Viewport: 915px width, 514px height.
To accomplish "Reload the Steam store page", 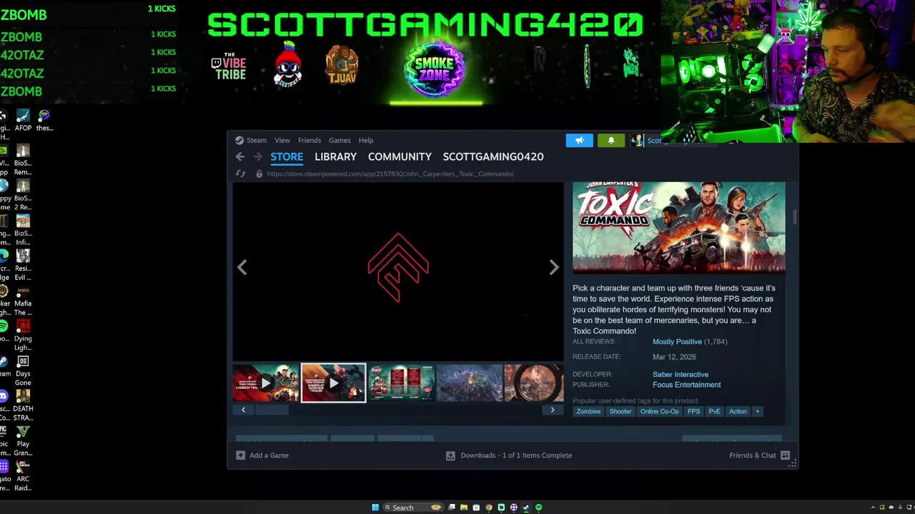I will point(240,173).
